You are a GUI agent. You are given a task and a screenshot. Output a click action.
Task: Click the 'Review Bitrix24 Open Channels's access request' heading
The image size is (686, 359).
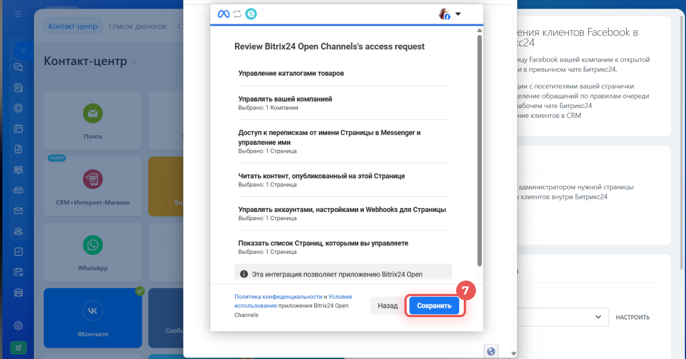coord(329,46)
